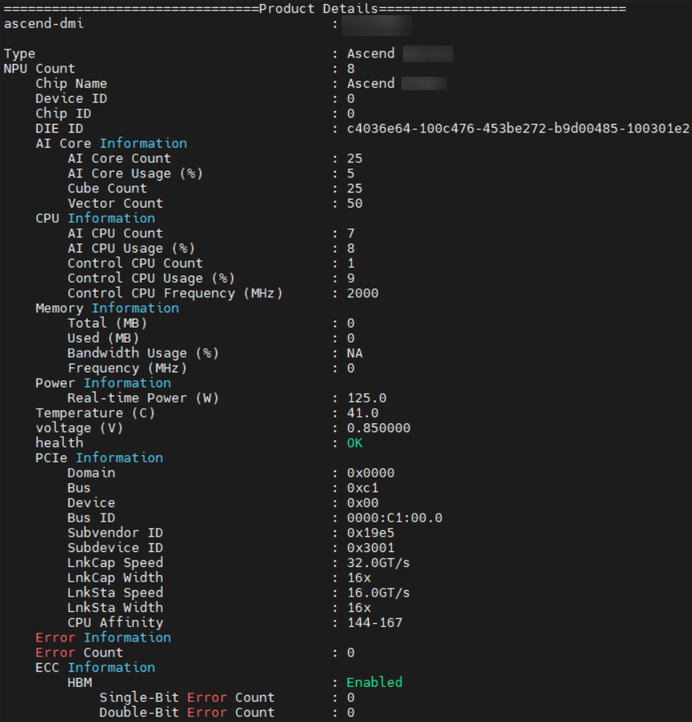Viewport: 692px width, 722px height.
Task: Click the LnkCap Speed value "32.0GT/s"
Action: pos(378,562)
